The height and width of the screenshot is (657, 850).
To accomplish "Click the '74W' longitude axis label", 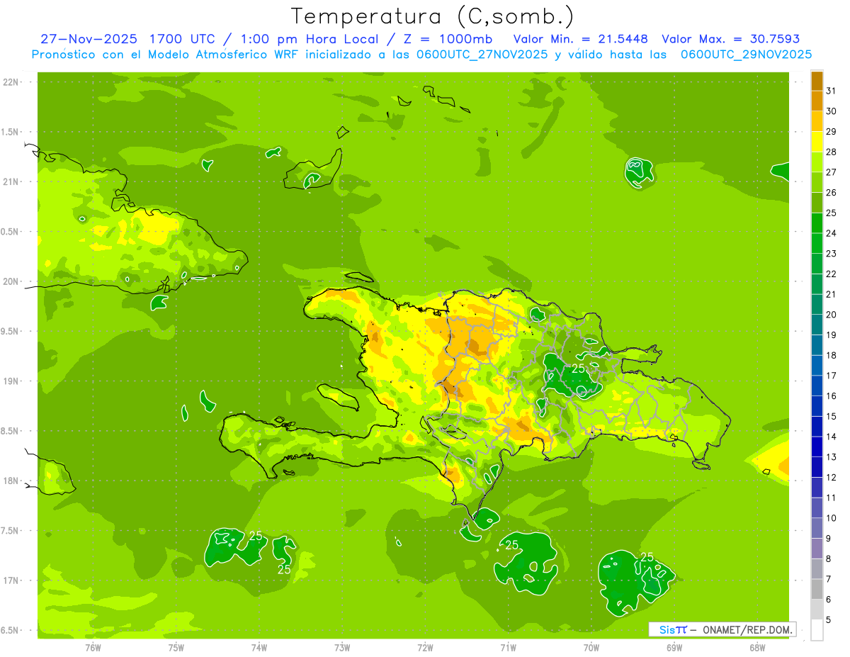I will tap(259, 647).
